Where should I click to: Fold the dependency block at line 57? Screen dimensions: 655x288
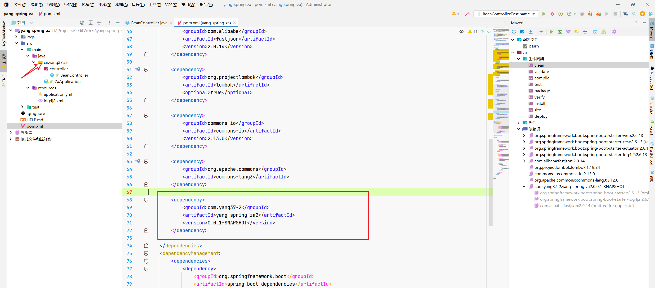click(x=146, y=116)
